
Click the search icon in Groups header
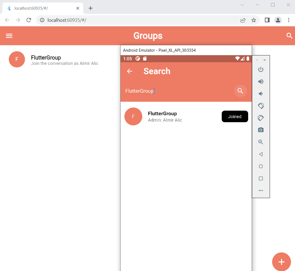tap(289, 36)
